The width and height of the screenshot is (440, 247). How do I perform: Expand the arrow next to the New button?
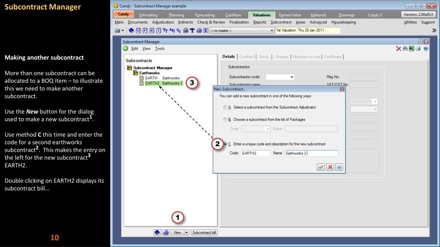186,232
